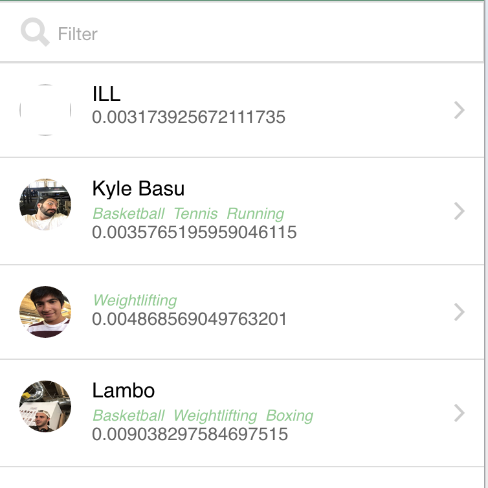Tap Lambo's profile photo
The height and width of the screenshot is (488, 488).
tap(45, 406)
